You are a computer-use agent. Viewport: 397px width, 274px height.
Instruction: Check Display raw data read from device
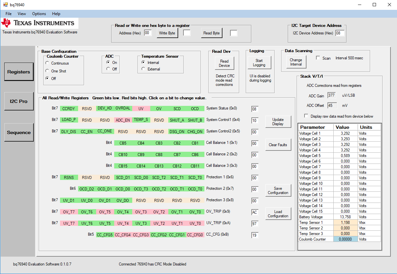(306, 116)
